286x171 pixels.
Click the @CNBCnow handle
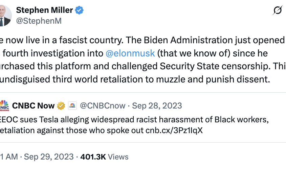pyautogui.click(x=103, y=106)
